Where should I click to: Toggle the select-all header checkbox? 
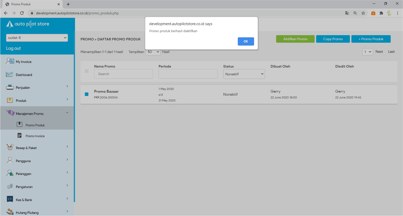coord(87,71)
